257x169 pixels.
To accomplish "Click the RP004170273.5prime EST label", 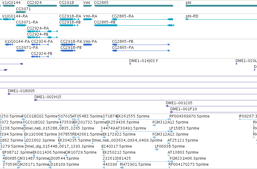I will [x=189, y=164].
